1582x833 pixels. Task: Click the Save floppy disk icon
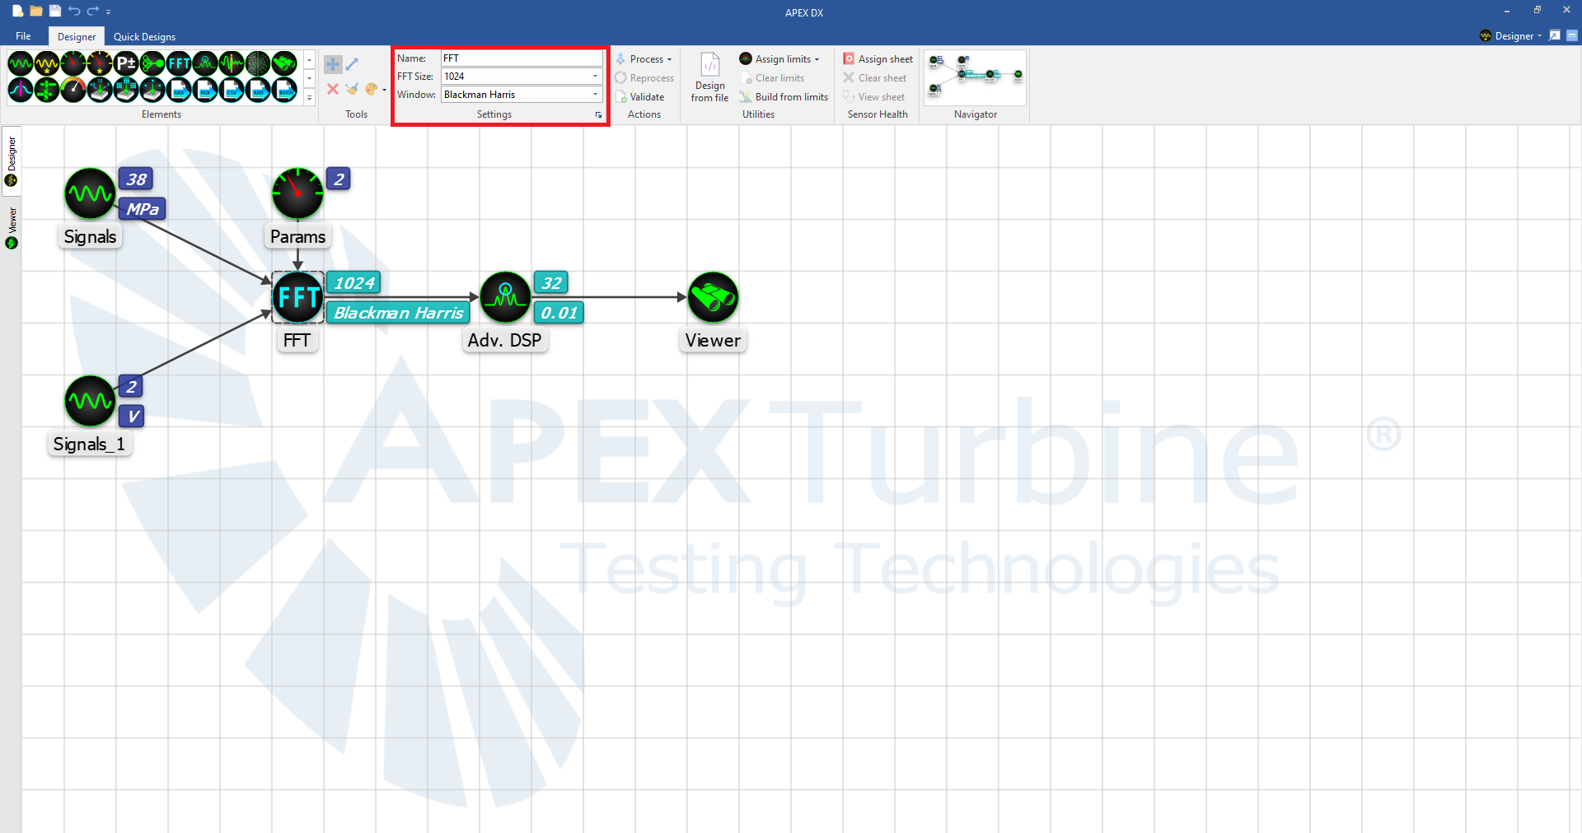point(55,11)
